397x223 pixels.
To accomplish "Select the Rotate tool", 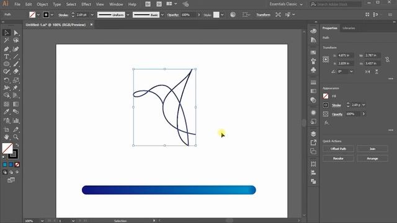I will [x=7, y=81].
